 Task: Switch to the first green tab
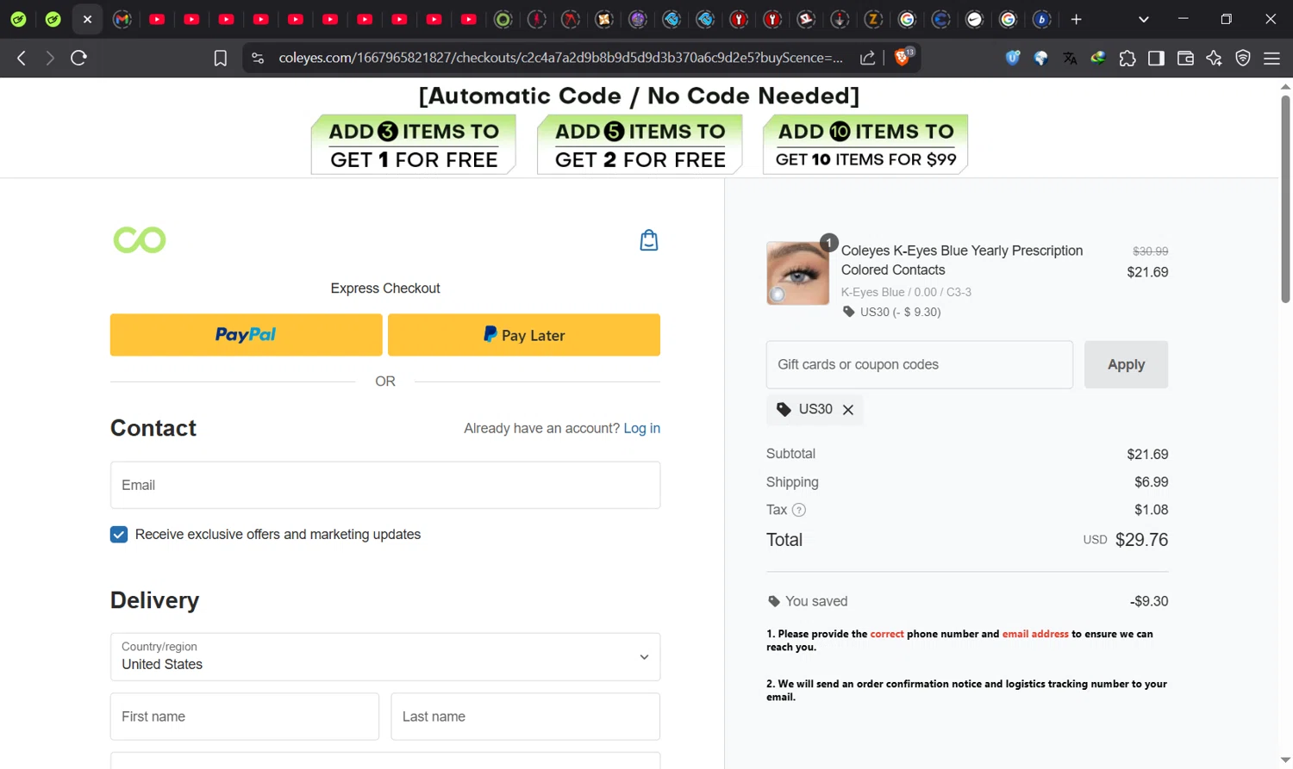click(x=18, y=19)
